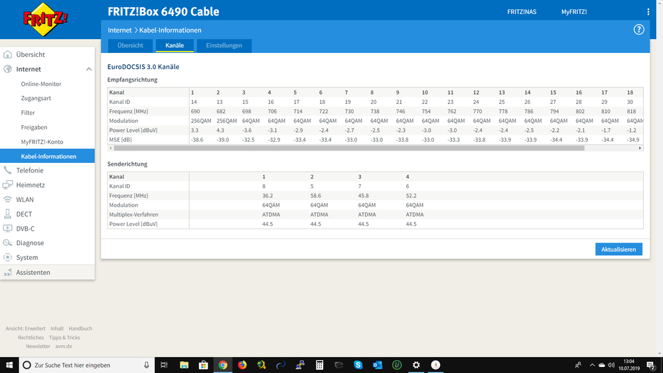Collapse the Internet menu section
Screen dimensions: 663x373
click(x=89, y=69)
